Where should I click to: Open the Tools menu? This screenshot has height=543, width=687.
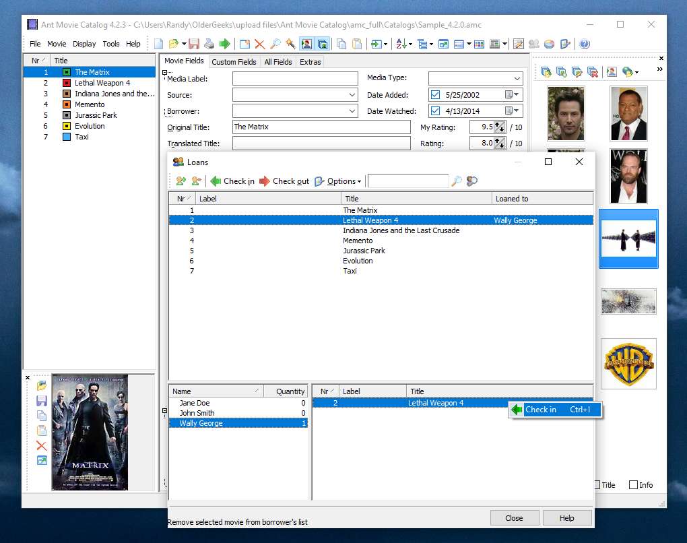pos(111,44)
